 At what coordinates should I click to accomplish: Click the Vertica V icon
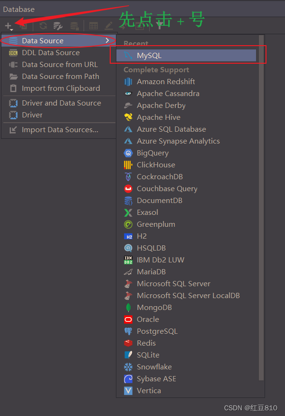click(128, 391)
